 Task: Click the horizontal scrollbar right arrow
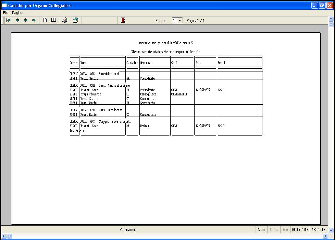point(325,236)
